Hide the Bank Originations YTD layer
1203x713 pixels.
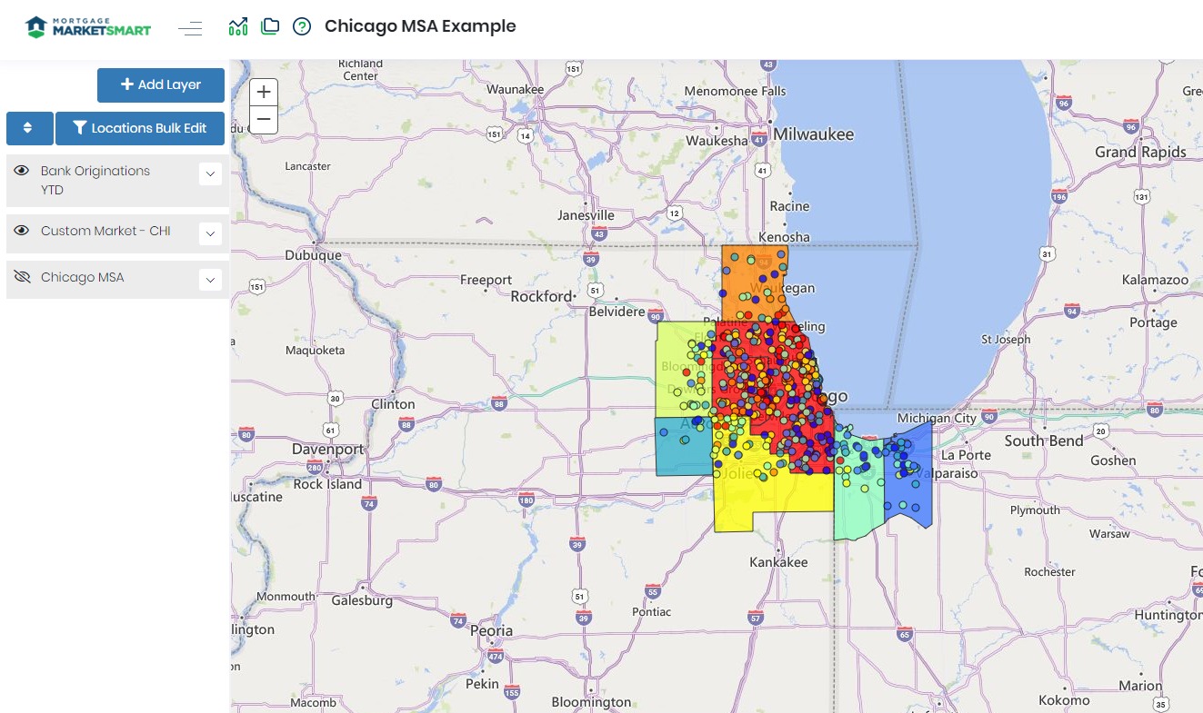22,171
